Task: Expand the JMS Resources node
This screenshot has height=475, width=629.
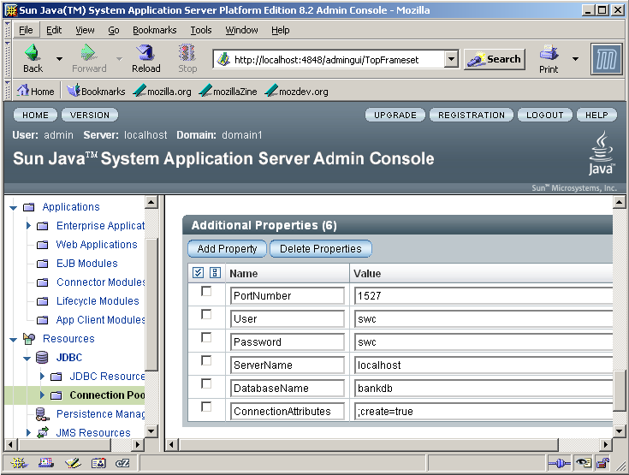Action: tap(28, 433)
